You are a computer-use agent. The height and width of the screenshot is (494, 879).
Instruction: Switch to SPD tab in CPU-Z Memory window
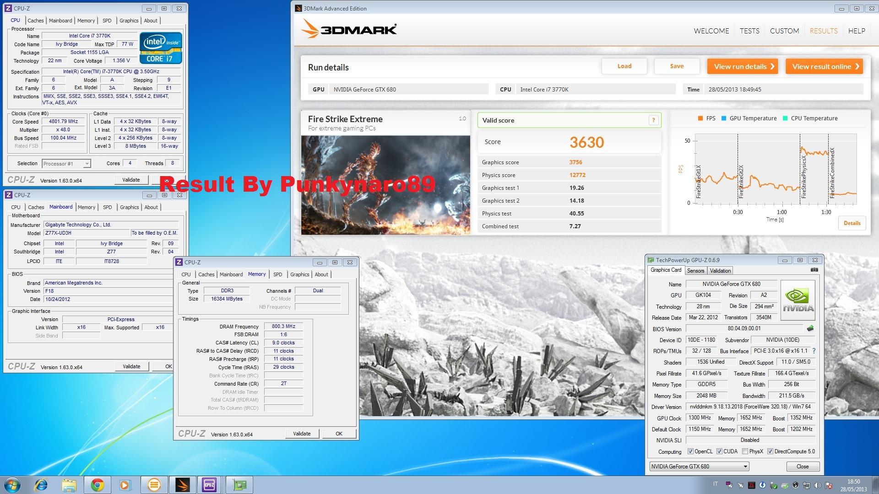pyautogui.click(x=277, y=274)
